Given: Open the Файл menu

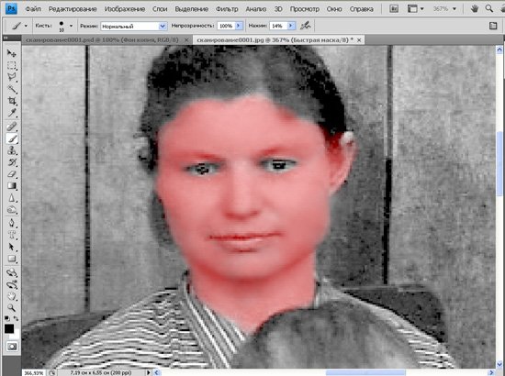Looking at the screenshot, I should (x=33, y=9).
